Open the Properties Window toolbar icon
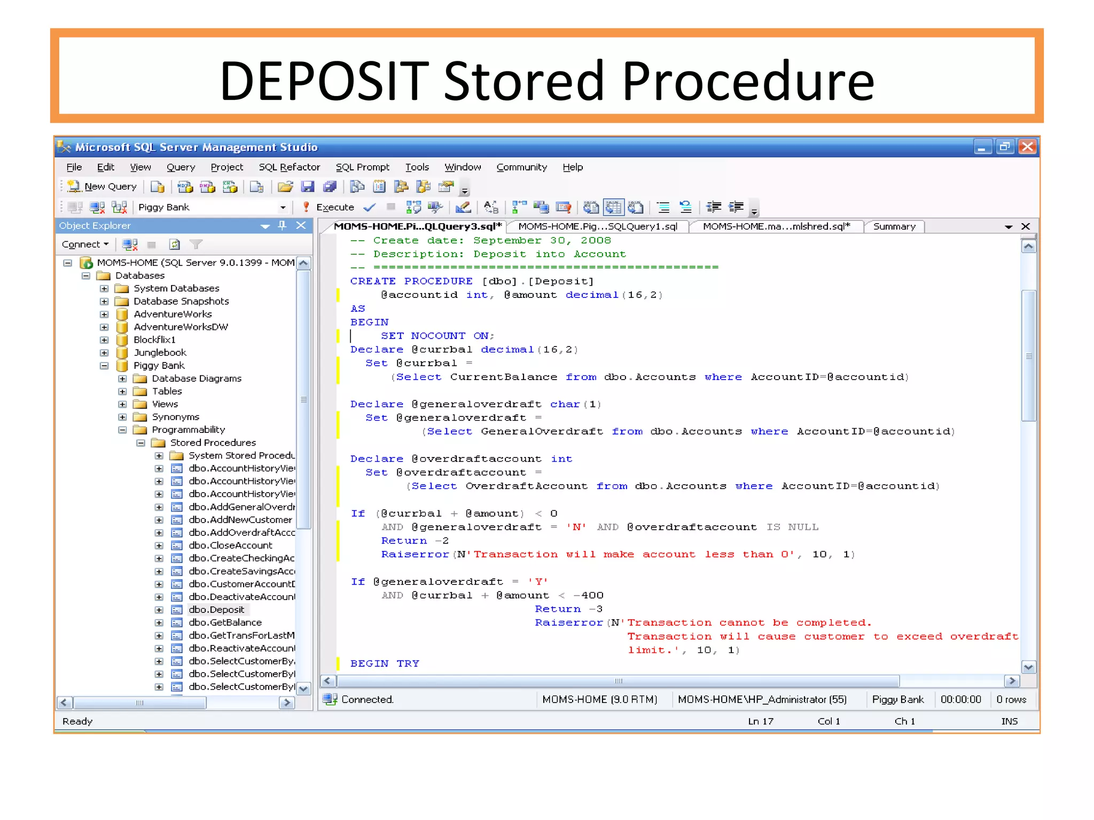1094x820 pixels. click(x=446, y=186)
